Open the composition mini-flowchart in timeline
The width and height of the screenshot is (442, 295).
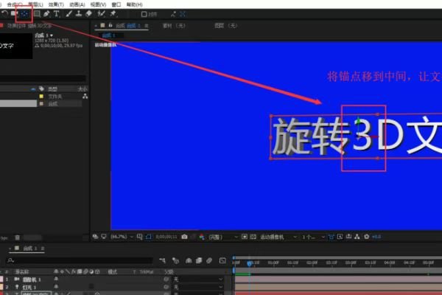162,260
